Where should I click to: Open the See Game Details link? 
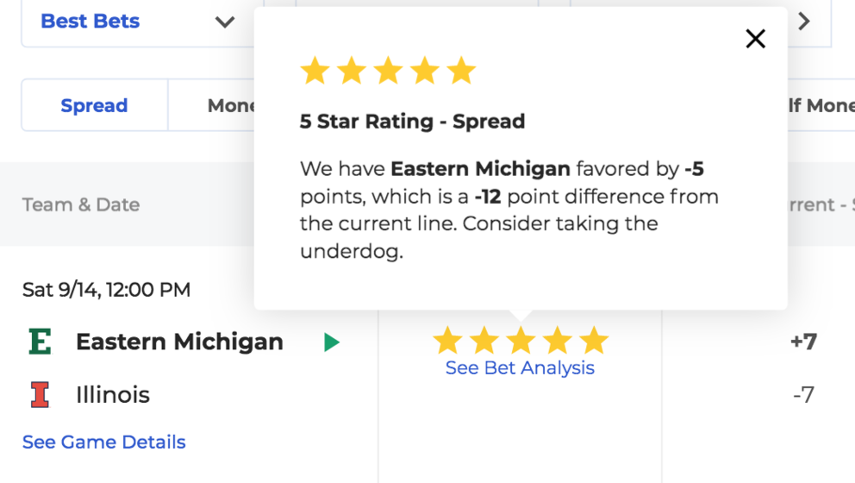tap(104, 442)
